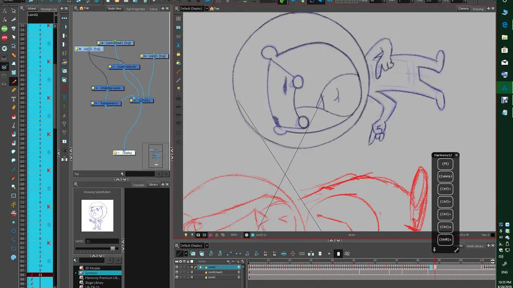The width and height of the screenshot is (513, 288).
Task: Open Microsoft Edge from the taskbar
Action: (505, 25)
